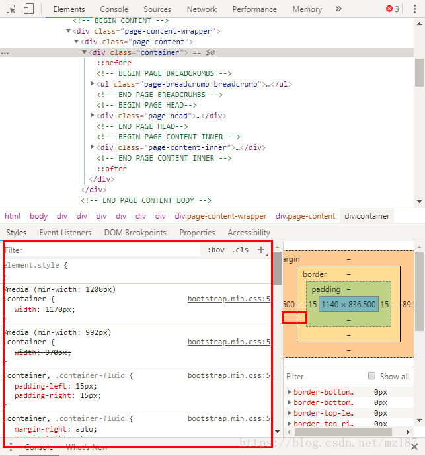Click the body breadcrumb item

(39, 216)
